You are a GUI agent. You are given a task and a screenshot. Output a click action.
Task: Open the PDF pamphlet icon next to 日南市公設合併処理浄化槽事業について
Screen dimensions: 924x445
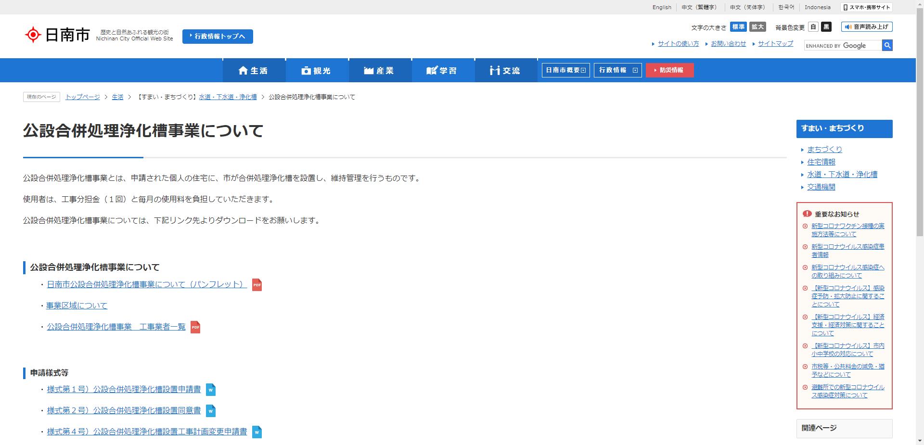click(x=257, y=285)
